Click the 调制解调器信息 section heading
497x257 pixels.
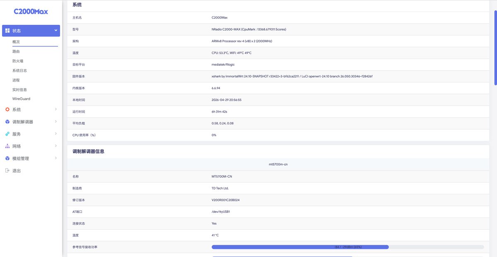pyautogui.click(x=88, y=151)
